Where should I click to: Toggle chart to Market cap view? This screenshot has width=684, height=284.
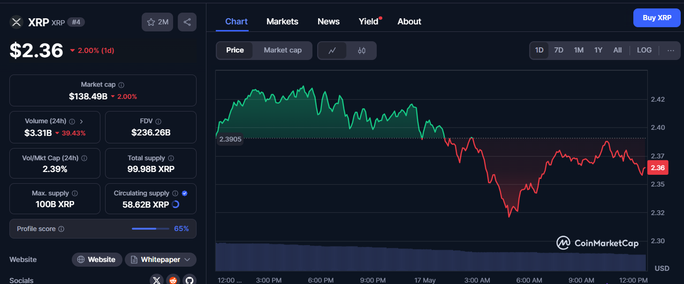[282, 50]
